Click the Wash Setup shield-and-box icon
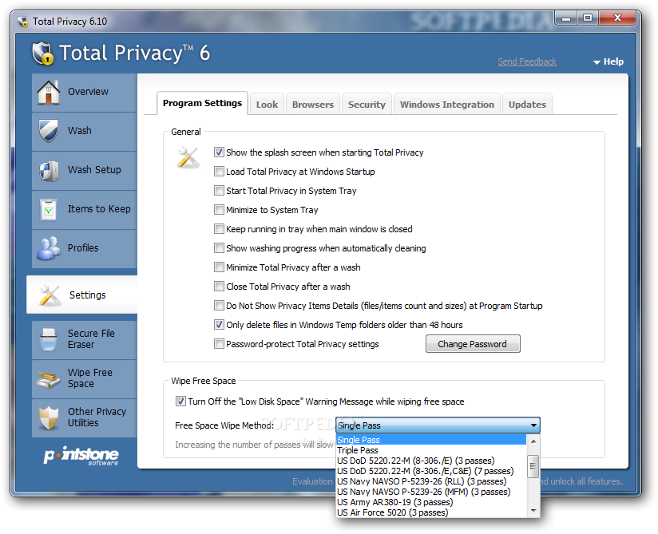Image resolution: width=658 pixels, height=534 pixels. click(49, 170)
